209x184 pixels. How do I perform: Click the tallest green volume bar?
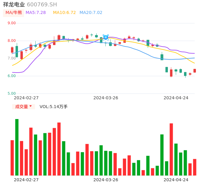17,147
